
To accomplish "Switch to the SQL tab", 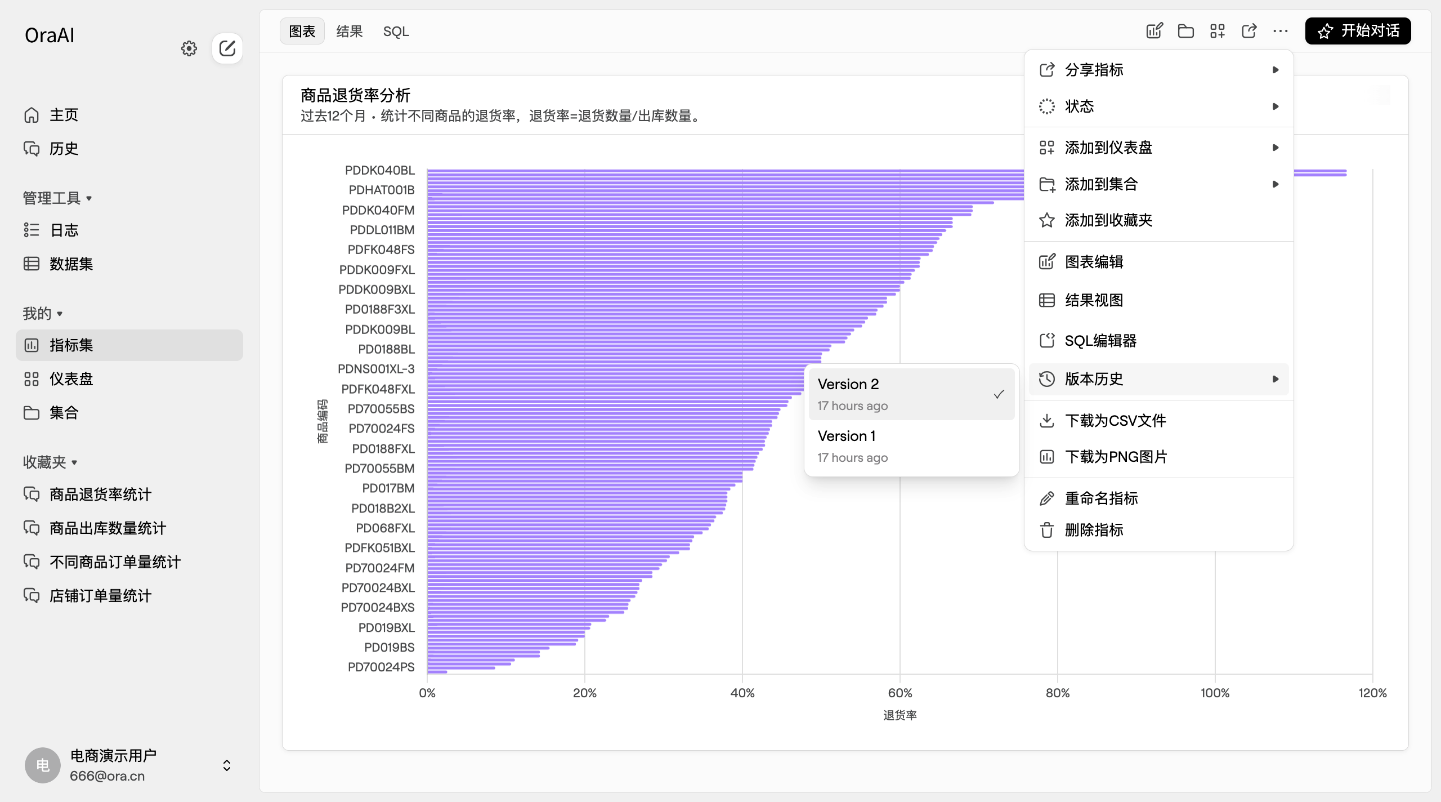I will [396, 32].
